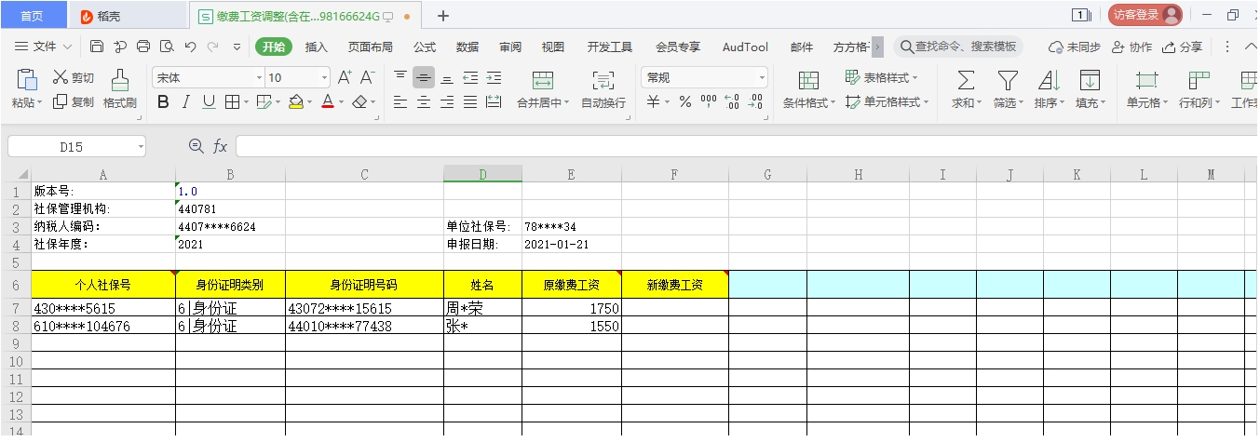1260x442 pixels.
Task: Click the percent style icon
Action: click(x=684, y=102)
